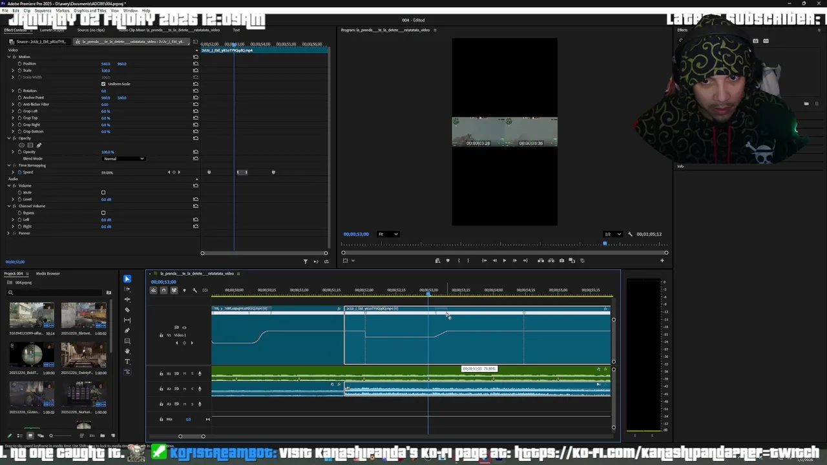
Task: Open the Program Monitor button editor plus
Action: tap(662, 260)
